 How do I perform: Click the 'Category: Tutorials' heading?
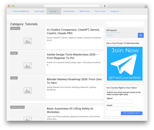[x=24, y=24]
